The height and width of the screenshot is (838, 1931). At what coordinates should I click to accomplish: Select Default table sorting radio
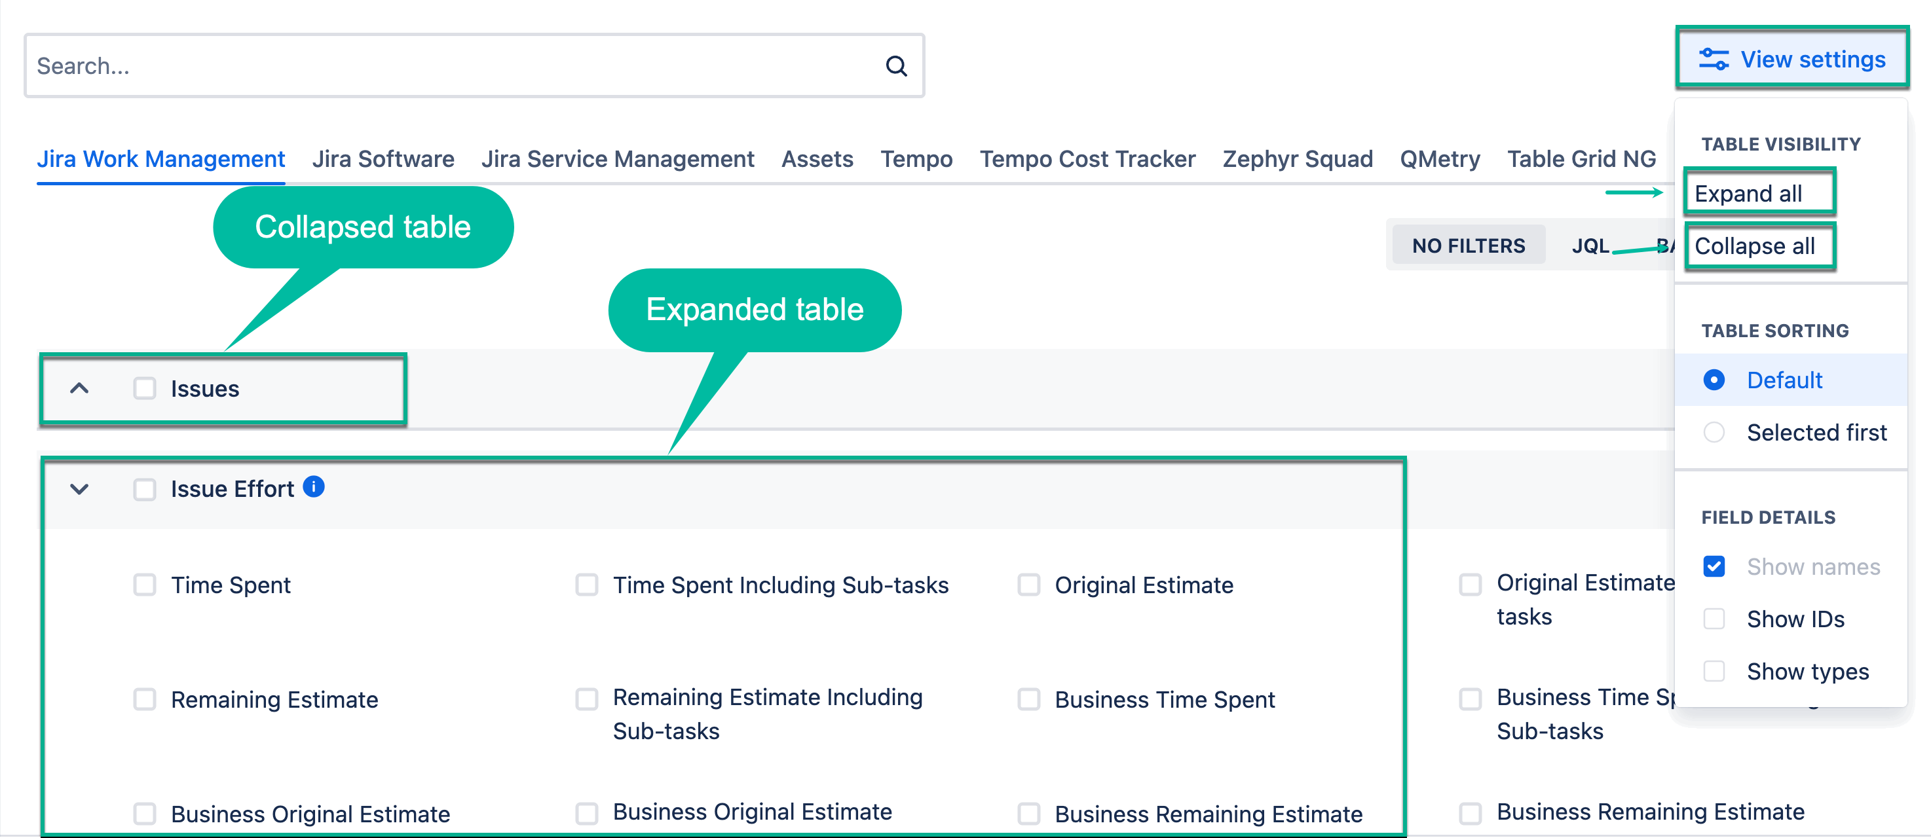[x=1714, y=380]
